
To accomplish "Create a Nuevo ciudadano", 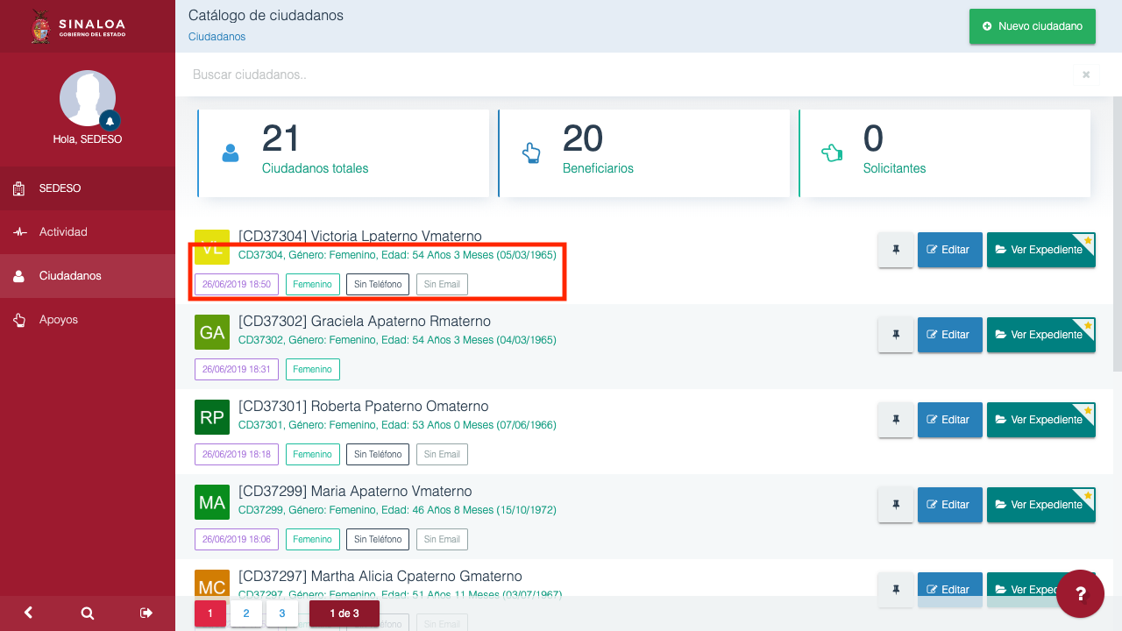I will (x=1033, y=26).
